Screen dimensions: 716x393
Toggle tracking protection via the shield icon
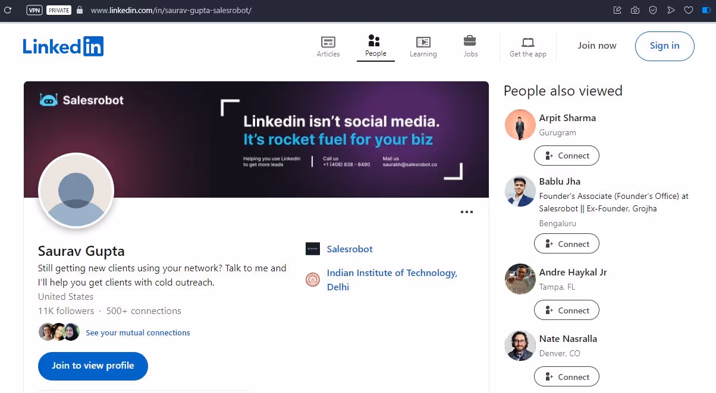point(652,9)
